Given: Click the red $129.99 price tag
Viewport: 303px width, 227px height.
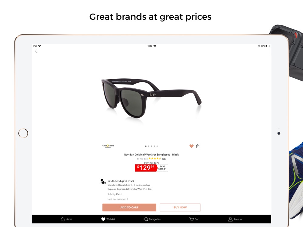Looking at the screenshot, I should tap(146, 168).
